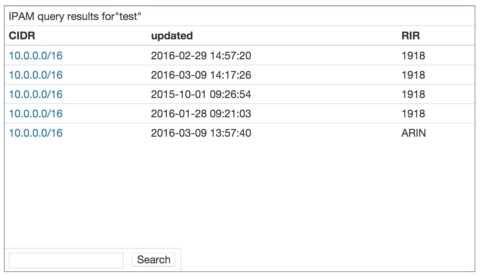Viewport: 482px width, 276px height.
Task: Select the timestamp 2015-10-01 09:26:54
Action: [x=201, y=94]
